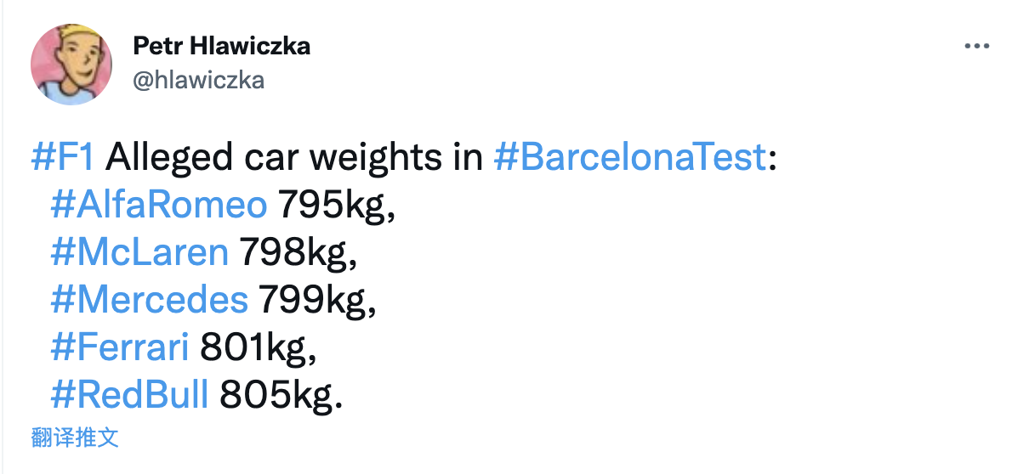The height and width of the screenshot is (474, 1012).
Task: Open the #AlfaRomeo hashtag
Action: point(159,206)
